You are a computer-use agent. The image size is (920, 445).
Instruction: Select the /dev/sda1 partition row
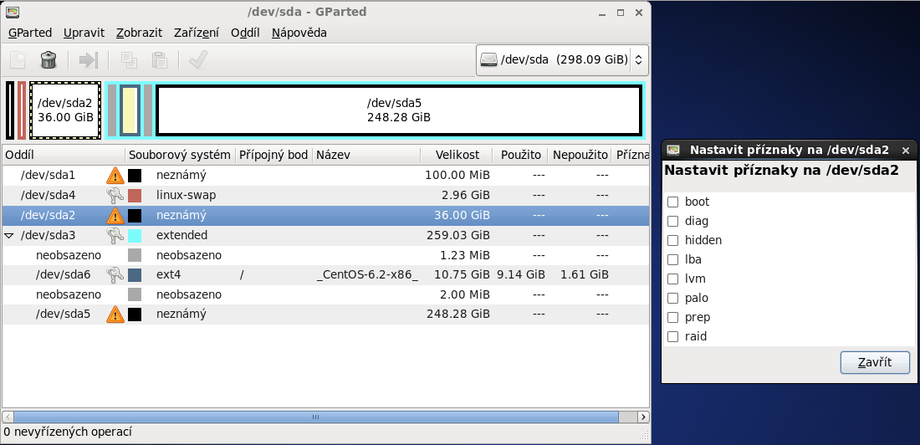pyautogui.click(x=325, y=175)
